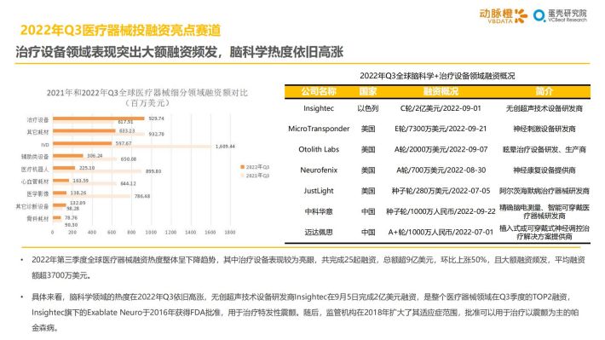The width and height of the screenshot is (605, 340).
Task: Click the IVD 2021年Q3 bar labeled 1,609.44
Action: click(132, 147)
